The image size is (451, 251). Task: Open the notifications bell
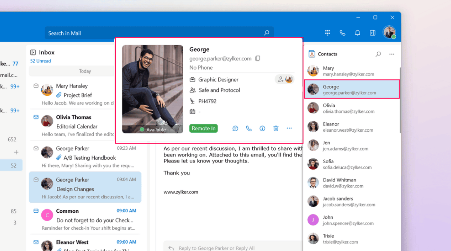coord(357,33)
